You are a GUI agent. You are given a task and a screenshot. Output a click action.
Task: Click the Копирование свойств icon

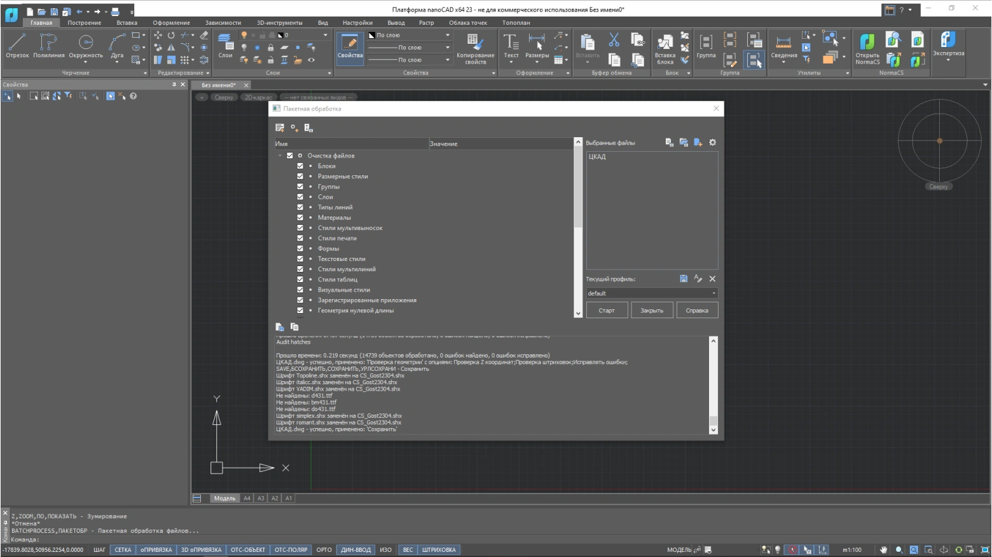tap(475, 48)
